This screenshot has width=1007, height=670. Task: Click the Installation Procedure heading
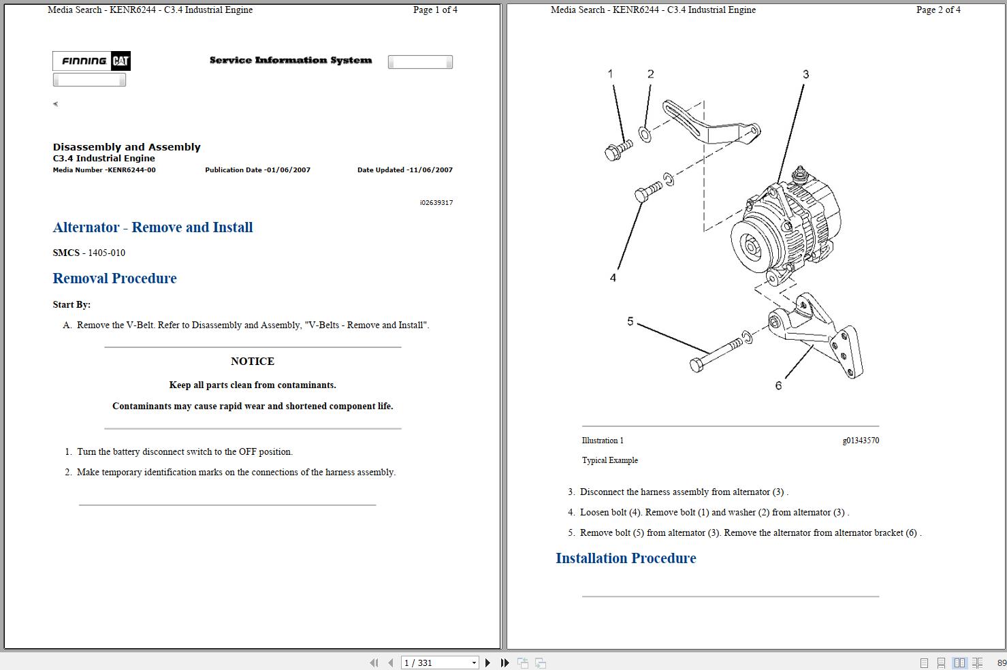tap(626, 558)
